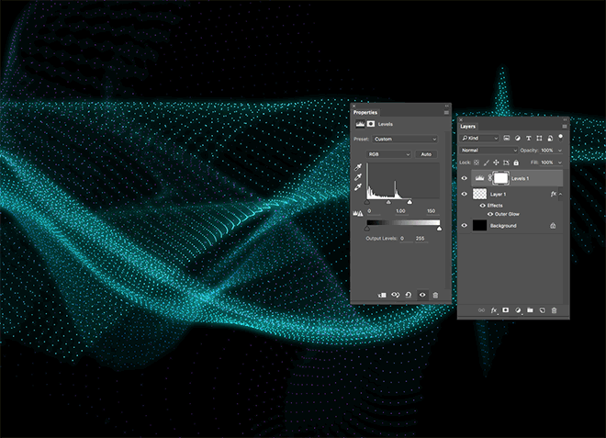Hide the Outer Glow effect
The width and height of the screenshot is (606, 438).
click(490, 214)
